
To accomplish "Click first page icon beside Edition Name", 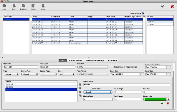I will (x=80, y=84).
